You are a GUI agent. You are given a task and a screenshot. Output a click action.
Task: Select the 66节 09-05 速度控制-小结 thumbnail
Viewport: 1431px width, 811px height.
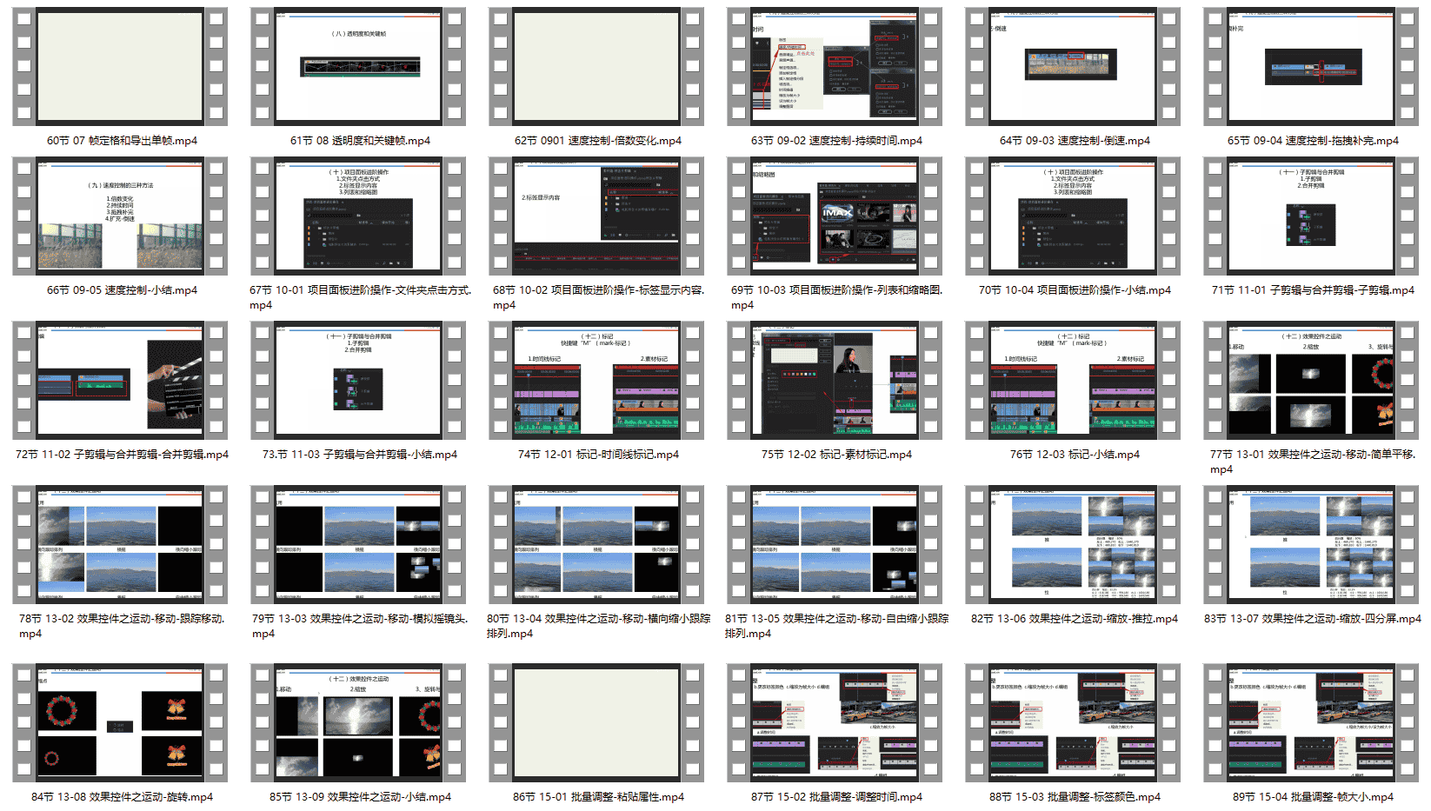click(x=120, y=216)
